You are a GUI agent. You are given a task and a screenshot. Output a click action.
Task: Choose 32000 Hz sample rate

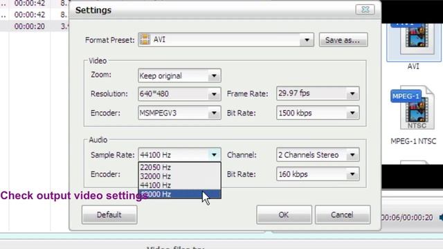click(x=179, y=176)
